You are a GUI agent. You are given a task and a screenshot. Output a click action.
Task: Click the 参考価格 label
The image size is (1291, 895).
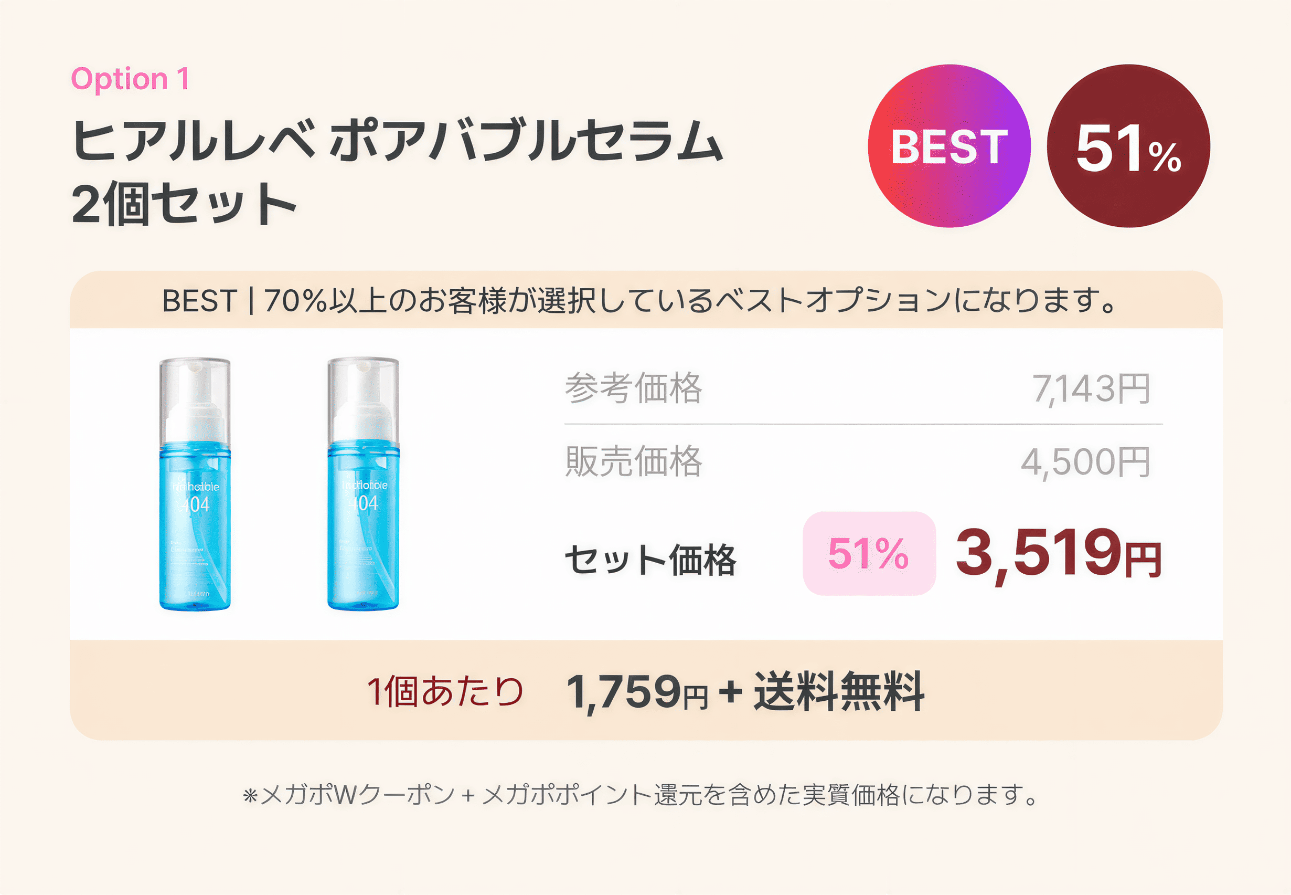point(633,388)
